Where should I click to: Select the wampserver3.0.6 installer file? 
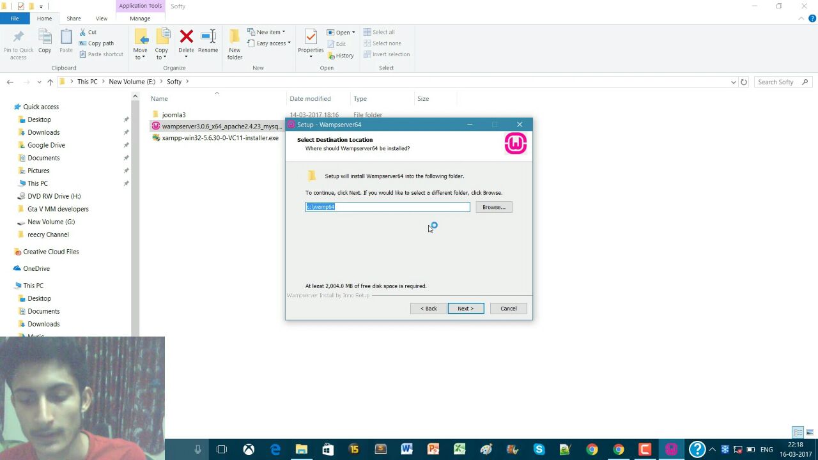(x=217, y=126)
